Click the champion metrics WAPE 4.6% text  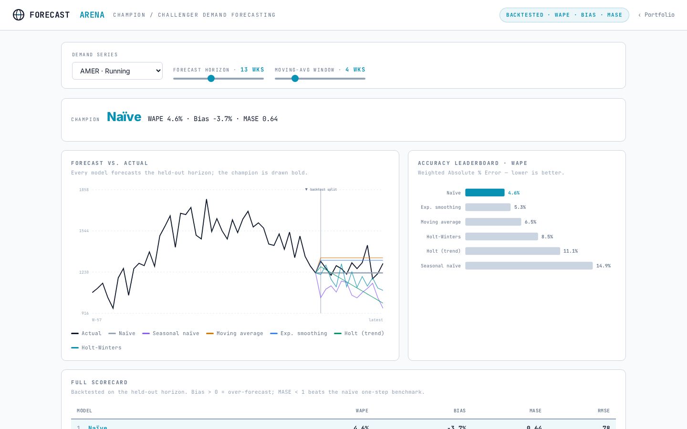(x=165, y=119)
